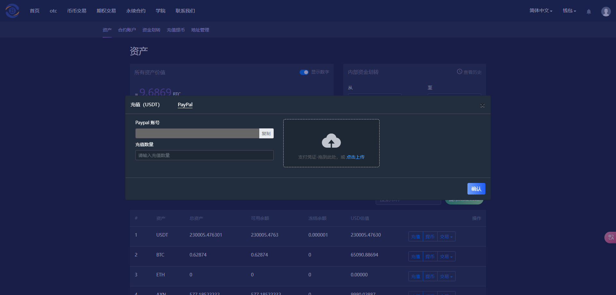Copy the PayPal account with 复制
The height and width of the screenshot is (295, 616).
click(x=266, y=134)
